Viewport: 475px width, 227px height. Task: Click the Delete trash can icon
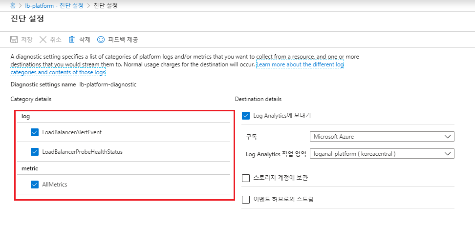point(72,40)
